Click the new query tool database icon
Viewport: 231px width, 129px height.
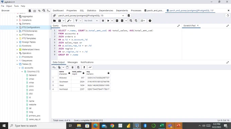(x=129, y=16)
